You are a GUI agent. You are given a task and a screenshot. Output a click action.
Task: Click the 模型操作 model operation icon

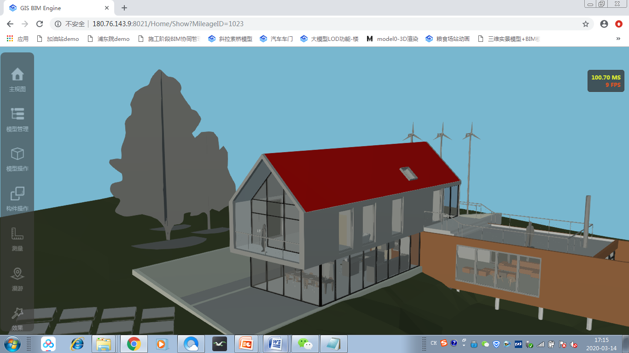(x=17, y=159)
